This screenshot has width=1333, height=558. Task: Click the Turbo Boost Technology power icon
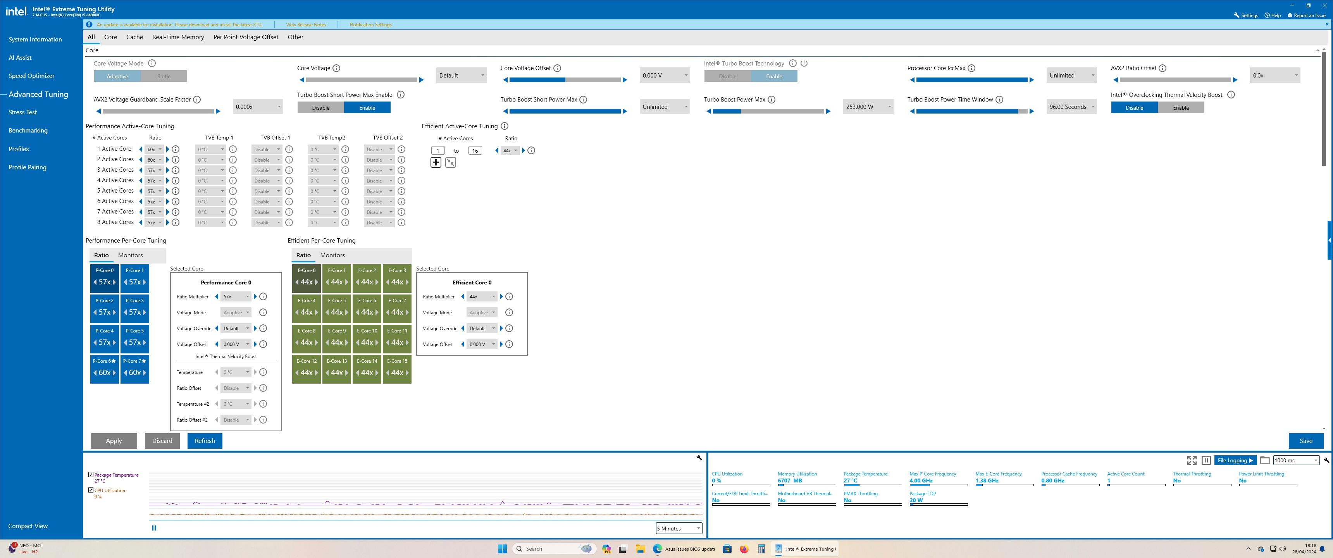click(x=804, y=63)
